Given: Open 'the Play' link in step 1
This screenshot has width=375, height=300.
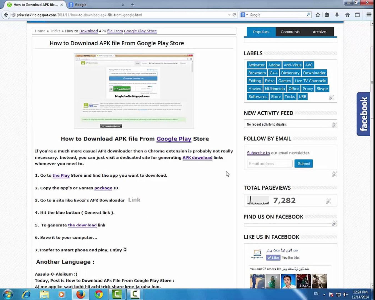Looking at the screenshot, I should [61, 176].
